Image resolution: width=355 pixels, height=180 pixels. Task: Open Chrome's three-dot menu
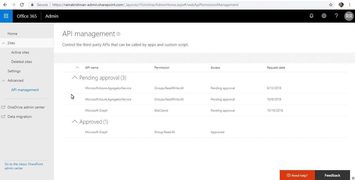[x=350, y=5]
